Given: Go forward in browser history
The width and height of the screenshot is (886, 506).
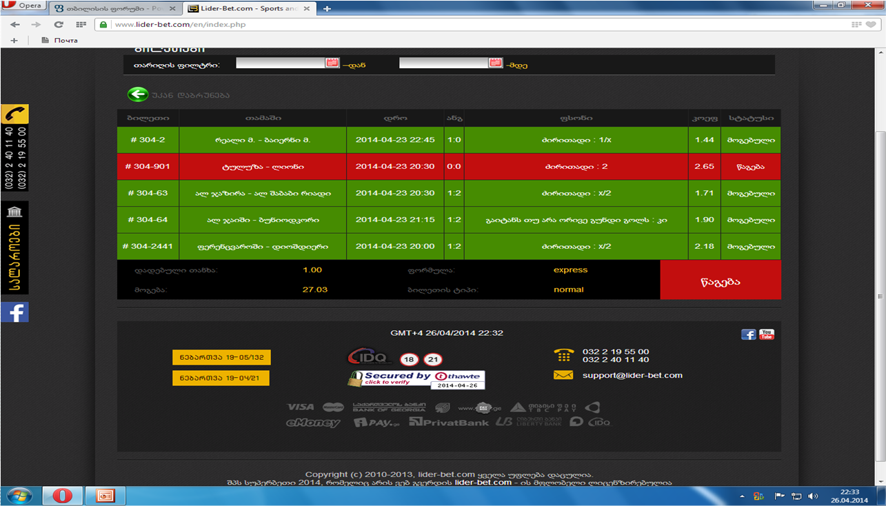Looking at the screenshot, I should click(36, 24).
